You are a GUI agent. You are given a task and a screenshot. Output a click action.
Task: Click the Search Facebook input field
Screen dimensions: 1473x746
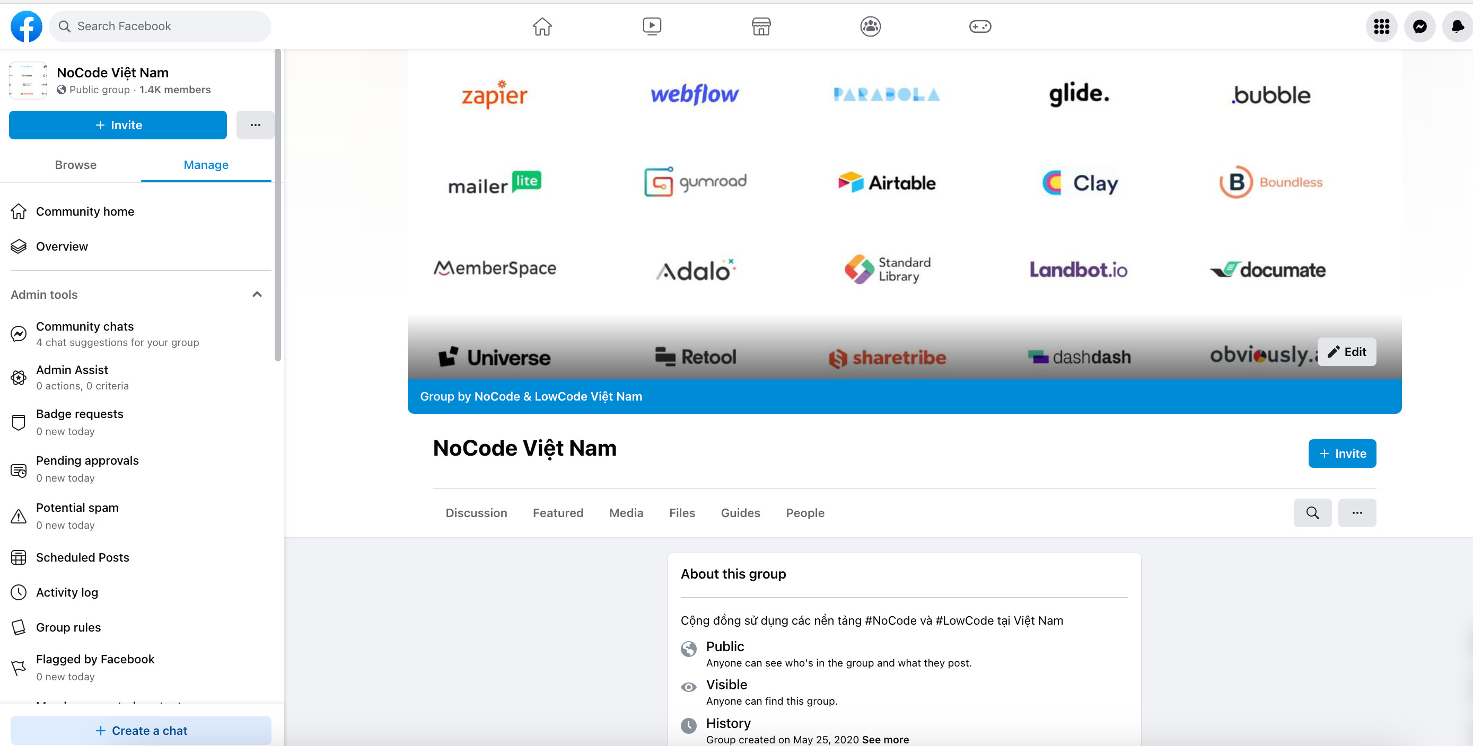[x=160, y=26]
